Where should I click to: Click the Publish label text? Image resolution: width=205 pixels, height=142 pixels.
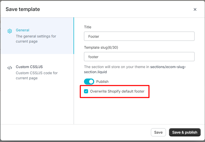(102, 82)
